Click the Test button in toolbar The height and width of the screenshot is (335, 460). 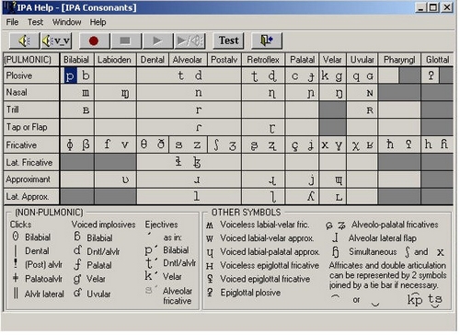point(228,40)
